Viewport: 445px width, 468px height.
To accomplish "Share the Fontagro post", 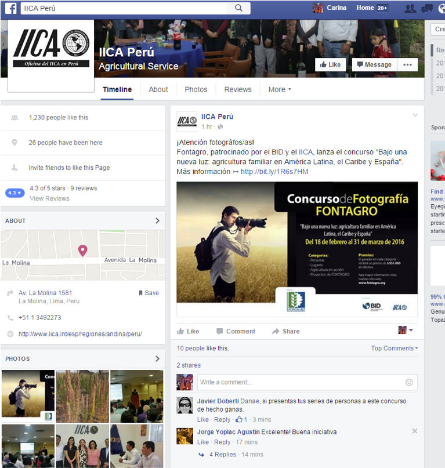I will (286, 331).
